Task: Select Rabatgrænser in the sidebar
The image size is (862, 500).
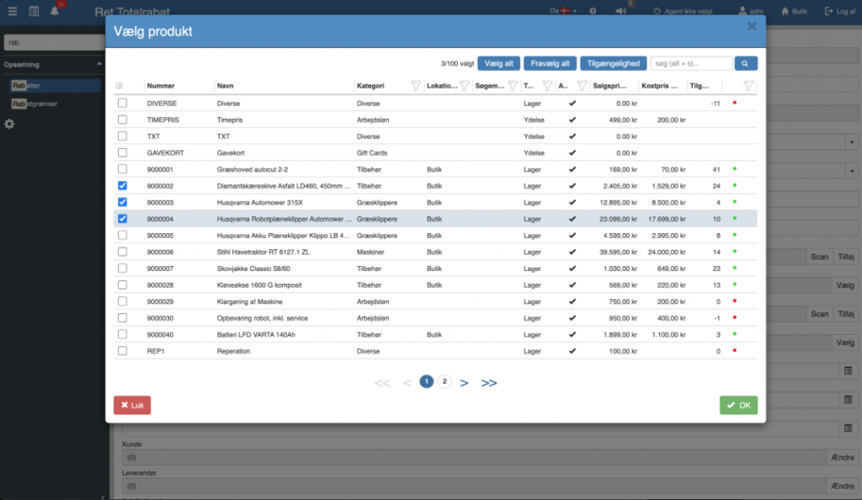Action: (x=35, y=104)
